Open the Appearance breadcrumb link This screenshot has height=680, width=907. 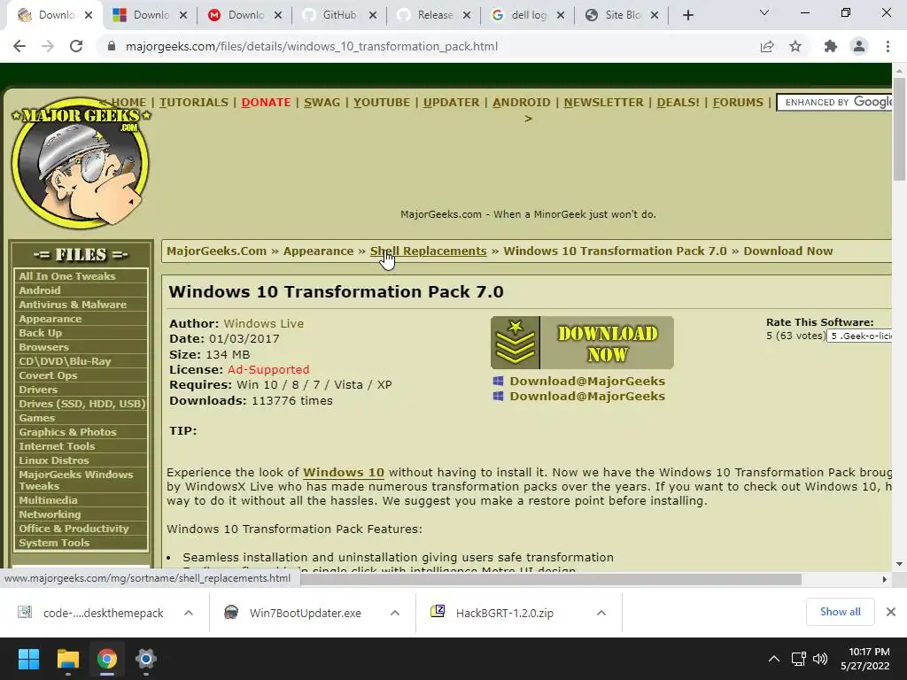(318, 251)
